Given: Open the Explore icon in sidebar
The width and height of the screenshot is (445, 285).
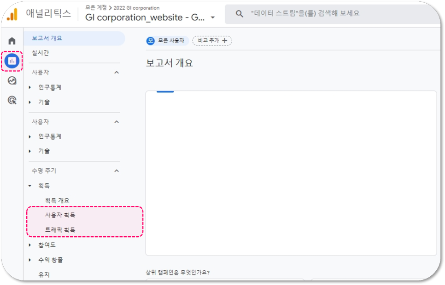Looking at the screenshot, I should click(x=12, y=81).
